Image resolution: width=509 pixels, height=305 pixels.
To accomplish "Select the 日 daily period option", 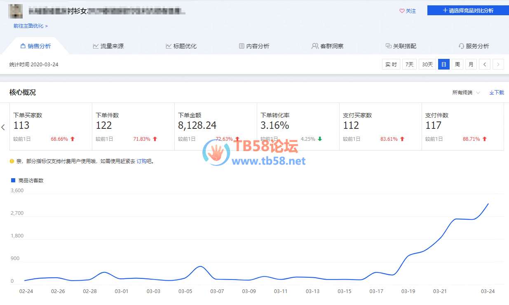I will [x=444, y=64].
